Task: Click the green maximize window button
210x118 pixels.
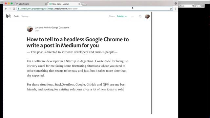Action: (x=12, y=4)
